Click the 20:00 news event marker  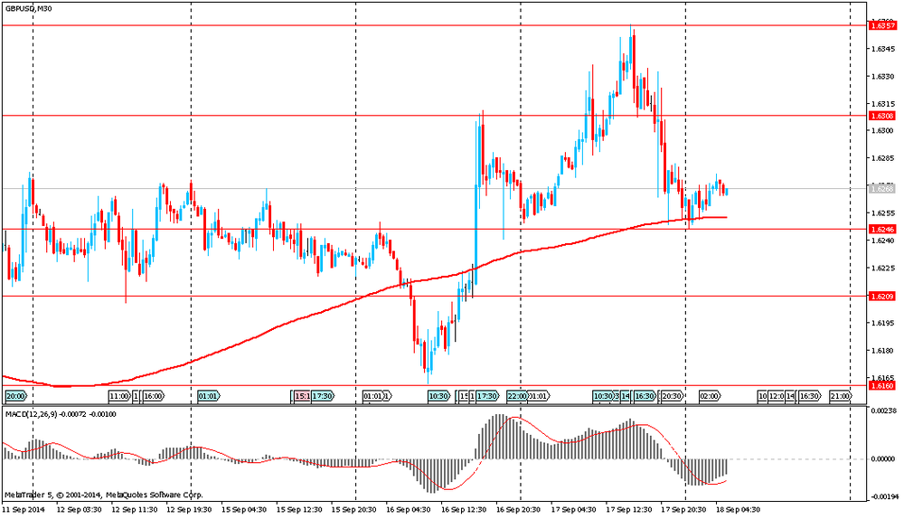15,396
